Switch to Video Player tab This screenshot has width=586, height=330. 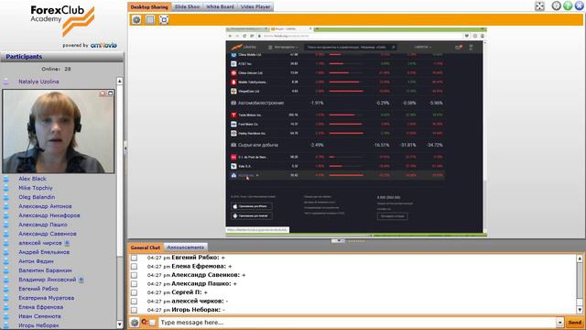click(x=255, y=6)
